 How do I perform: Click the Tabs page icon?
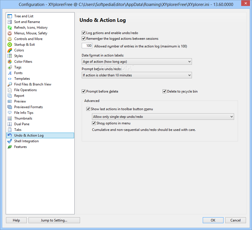(x=10, y=130)
